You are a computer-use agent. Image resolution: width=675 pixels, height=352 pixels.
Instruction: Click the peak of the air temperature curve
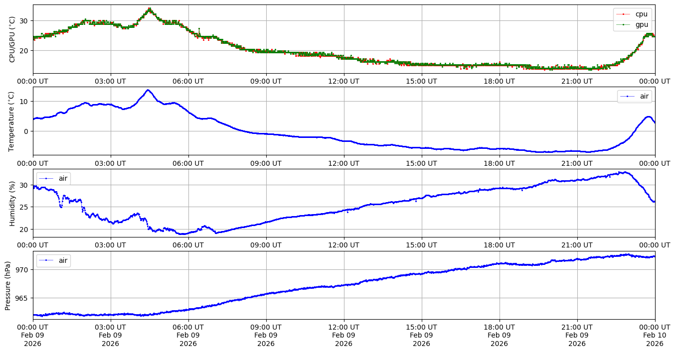[x=148, y=90]
